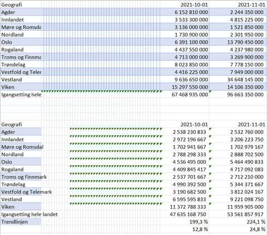Select the total 96 663 350 000
This screenshot has height=235, width=267.
(x=245, y=95)
